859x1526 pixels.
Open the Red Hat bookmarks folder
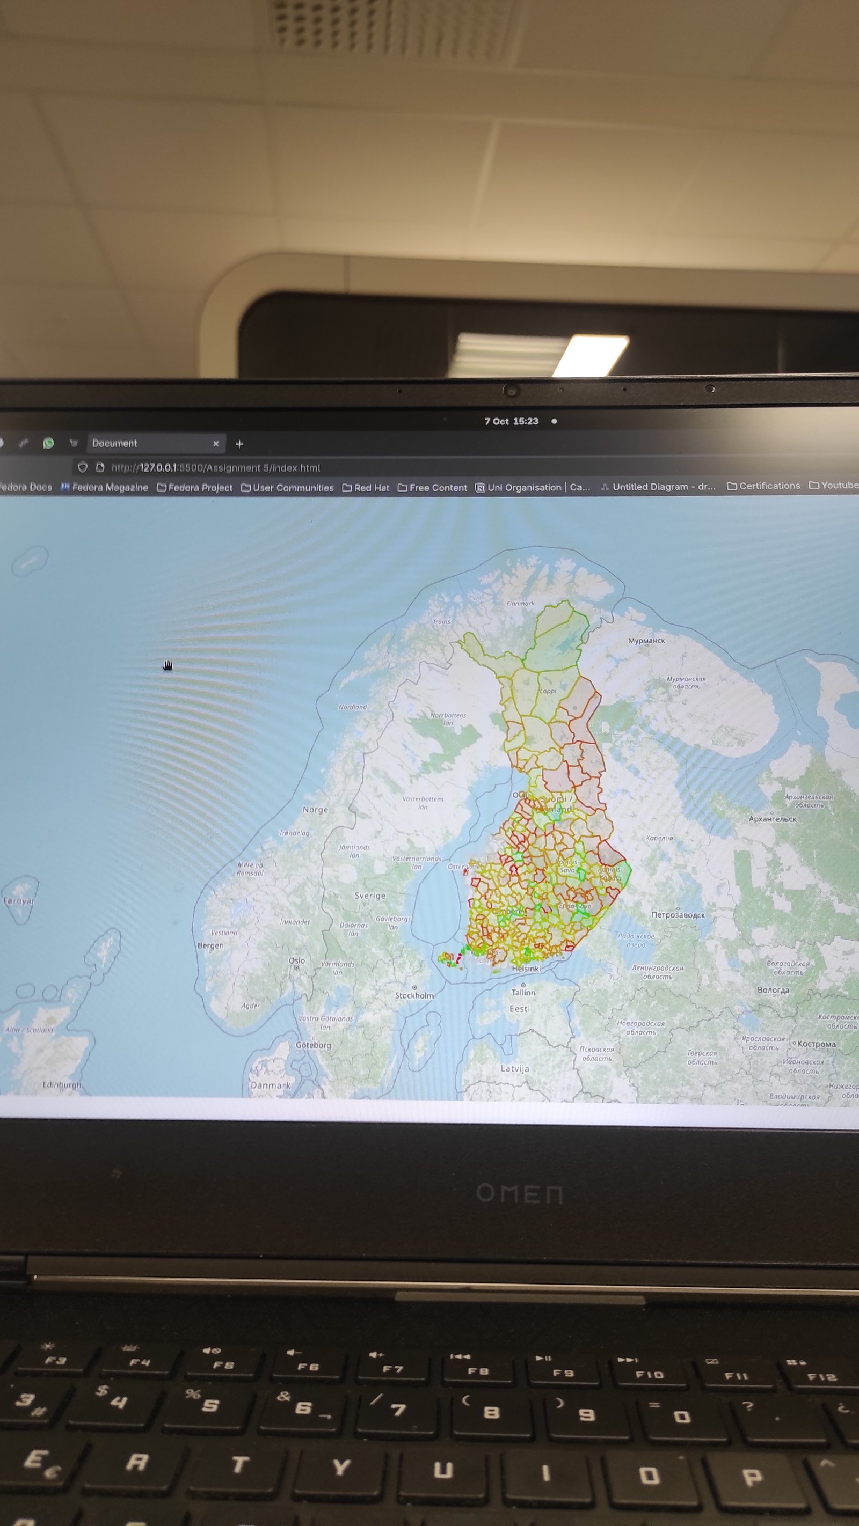366,488
